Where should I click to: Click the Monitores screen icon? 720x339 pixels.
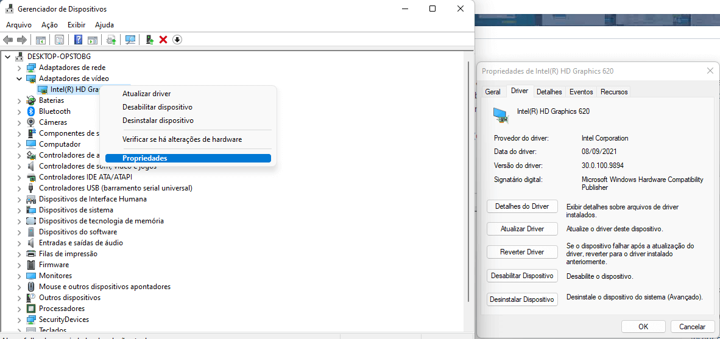click(31, 276)
